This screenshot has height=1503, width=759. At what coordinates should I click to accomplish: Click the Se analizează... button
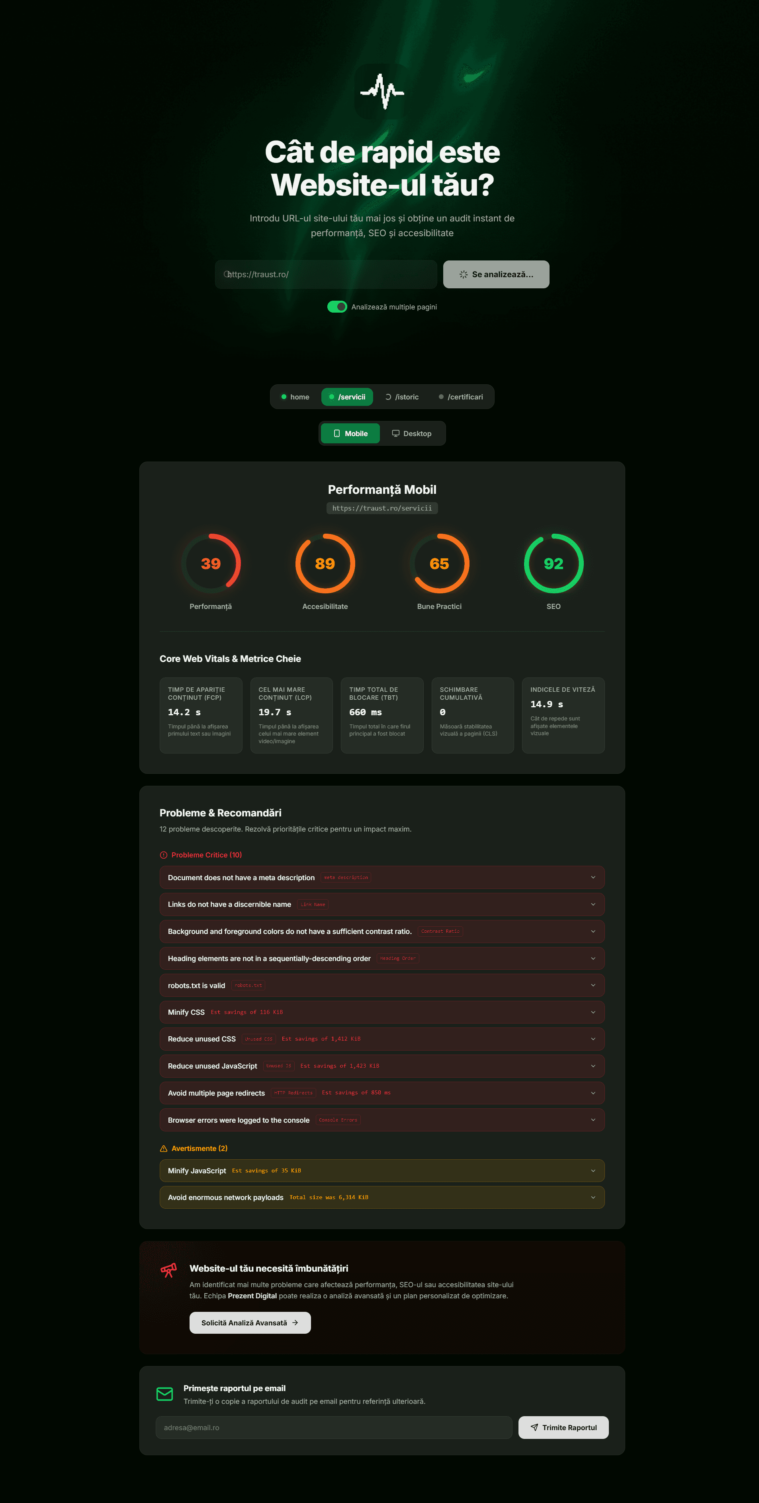tap(497, 274)
